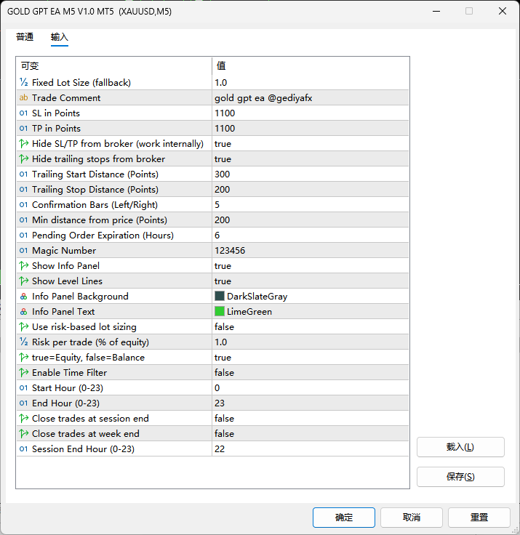The width and height of the screenshot is (520, 535).
Task: Click the integer icon beside Min distance from price
Action: point(23,220)
